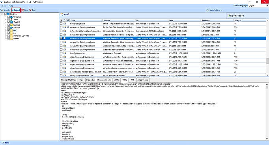Click the Libraries icon in tree

11,25
